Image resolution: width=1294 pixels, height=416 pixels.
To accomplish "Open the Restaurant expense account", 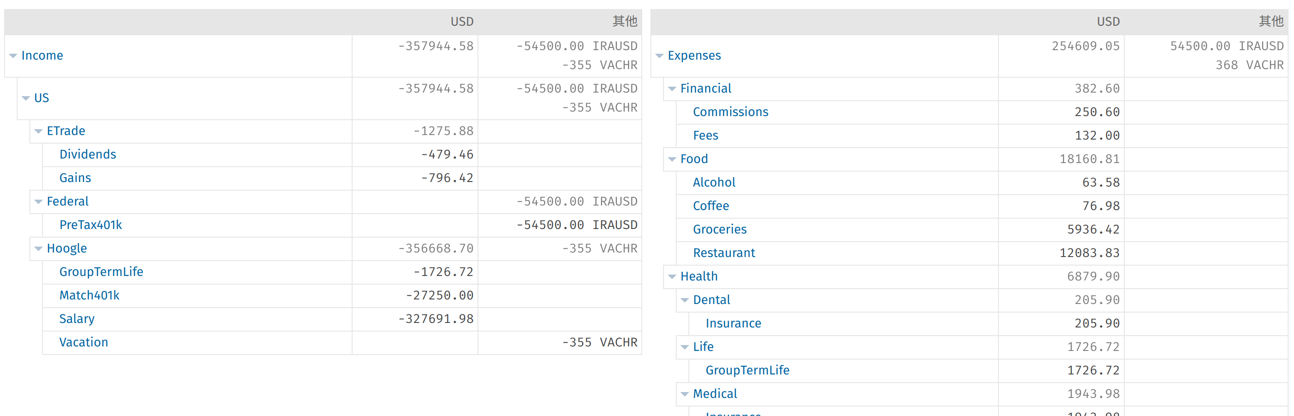I will [723, 253].
